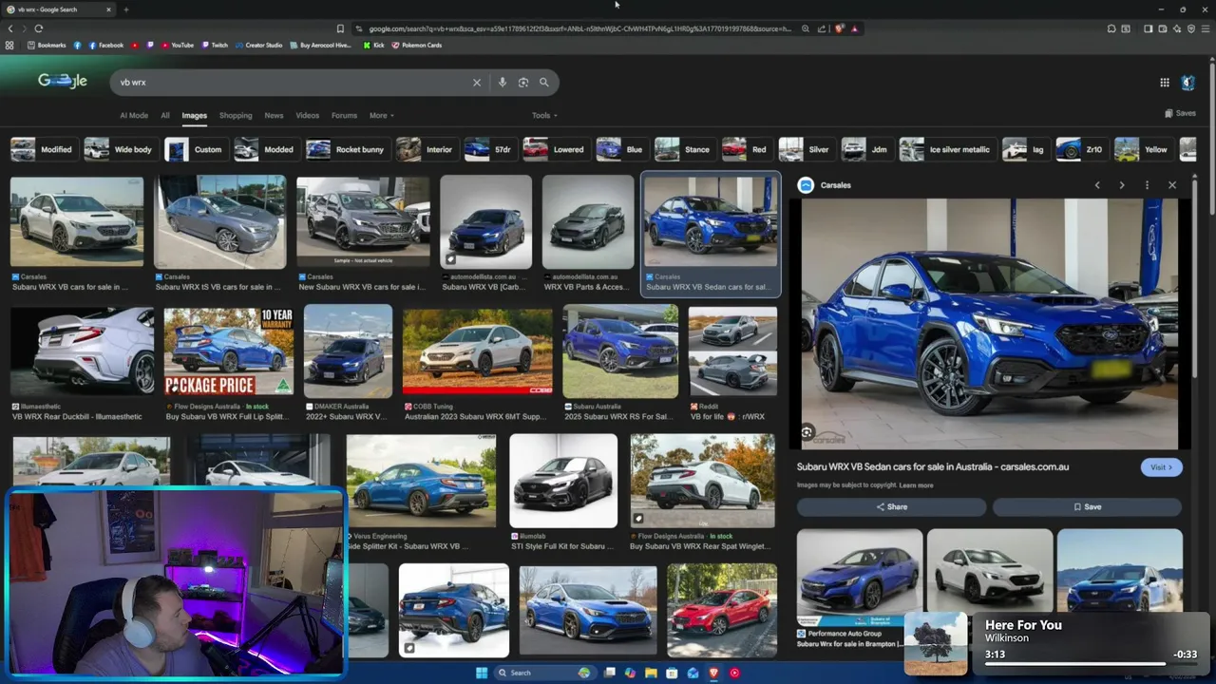Image resolution: width=1216 pixels, height=684 pixels.
Task: Open the Twitch bookmark
Action: [214, 45]
